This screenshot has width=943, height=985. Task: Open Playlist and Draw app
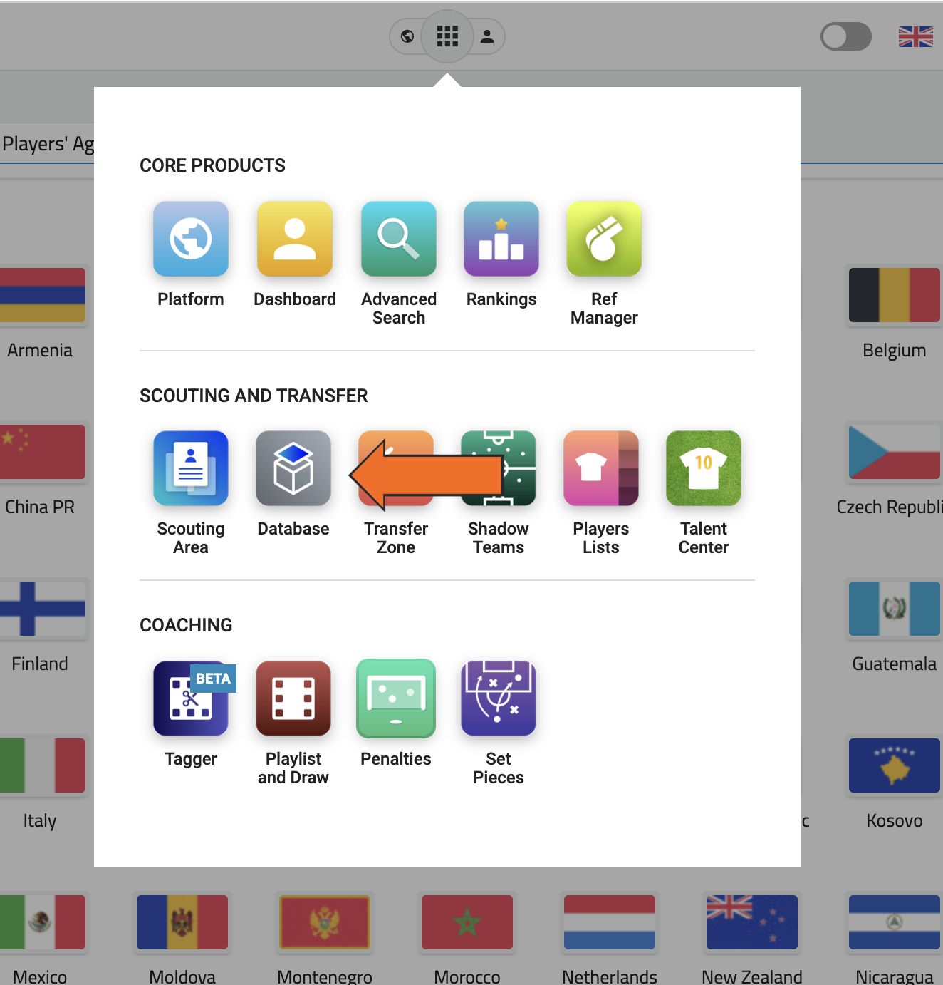[293, 698]
